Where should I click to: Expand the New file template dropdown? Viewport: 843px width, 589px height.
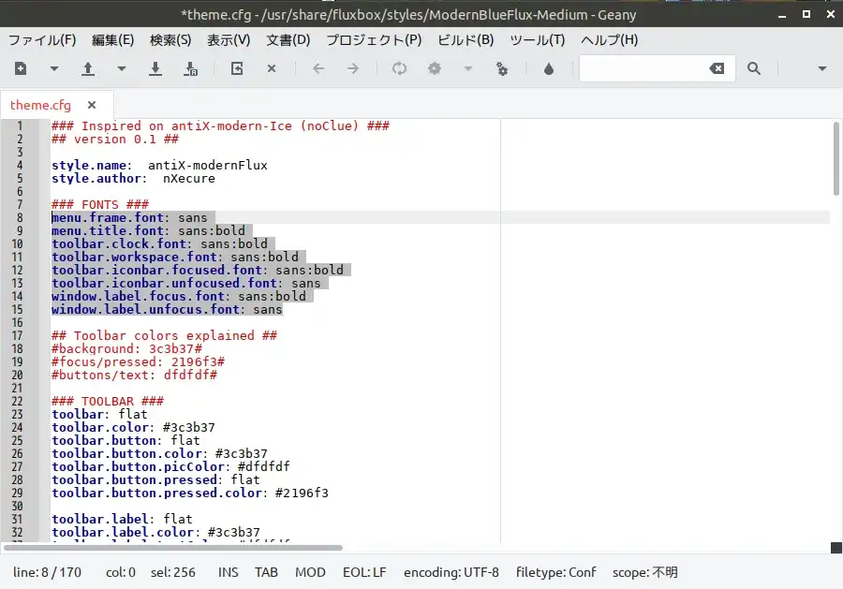pyautogui.click(x=53, y=68)
